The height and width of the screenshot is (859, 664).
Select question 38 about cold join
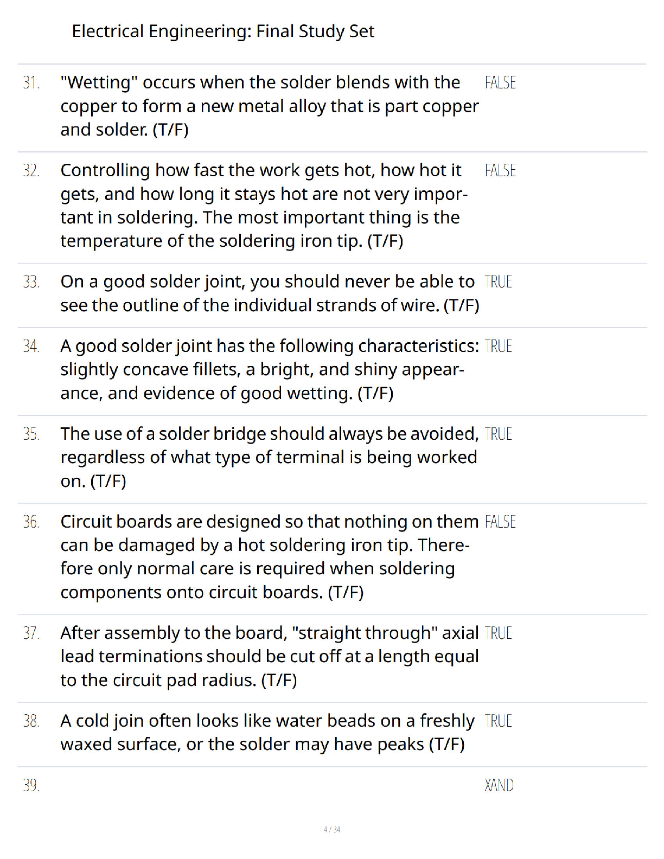(x=267, y=732)
